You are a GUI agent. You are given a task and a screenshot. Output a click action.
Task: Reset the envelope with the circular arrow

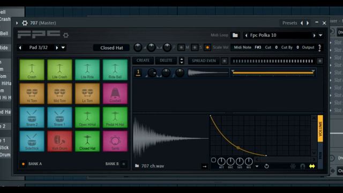click(266, 166)
